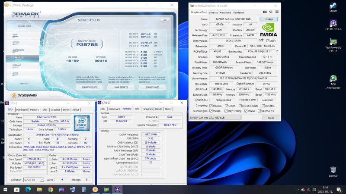Open the Calculator taskbar icon
The height and width of the screenshot is (194, 346).
pyautogui.click(x=84, y=189)
